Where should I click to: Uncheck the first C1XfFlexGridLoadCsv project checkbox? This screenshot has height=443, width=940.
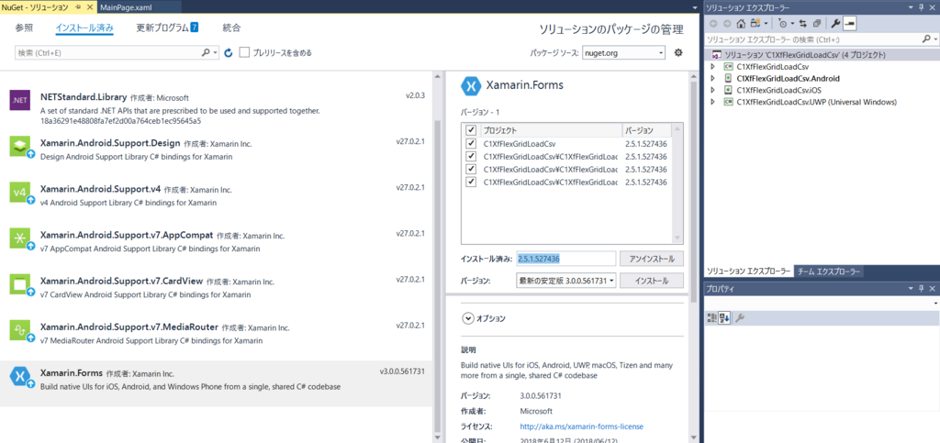pos(471,144)
